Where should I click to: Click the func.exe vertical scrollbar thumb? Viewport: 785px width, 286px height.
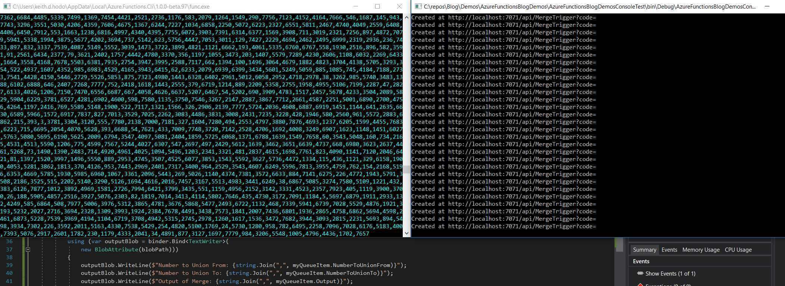pyautogui.click(x=406, y=170)
